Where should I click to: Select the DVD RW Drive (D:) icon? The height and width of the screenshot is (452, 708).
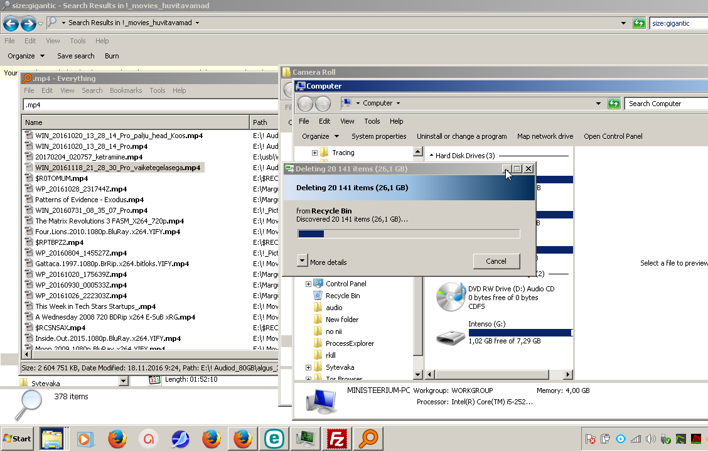tap(450, 297)
